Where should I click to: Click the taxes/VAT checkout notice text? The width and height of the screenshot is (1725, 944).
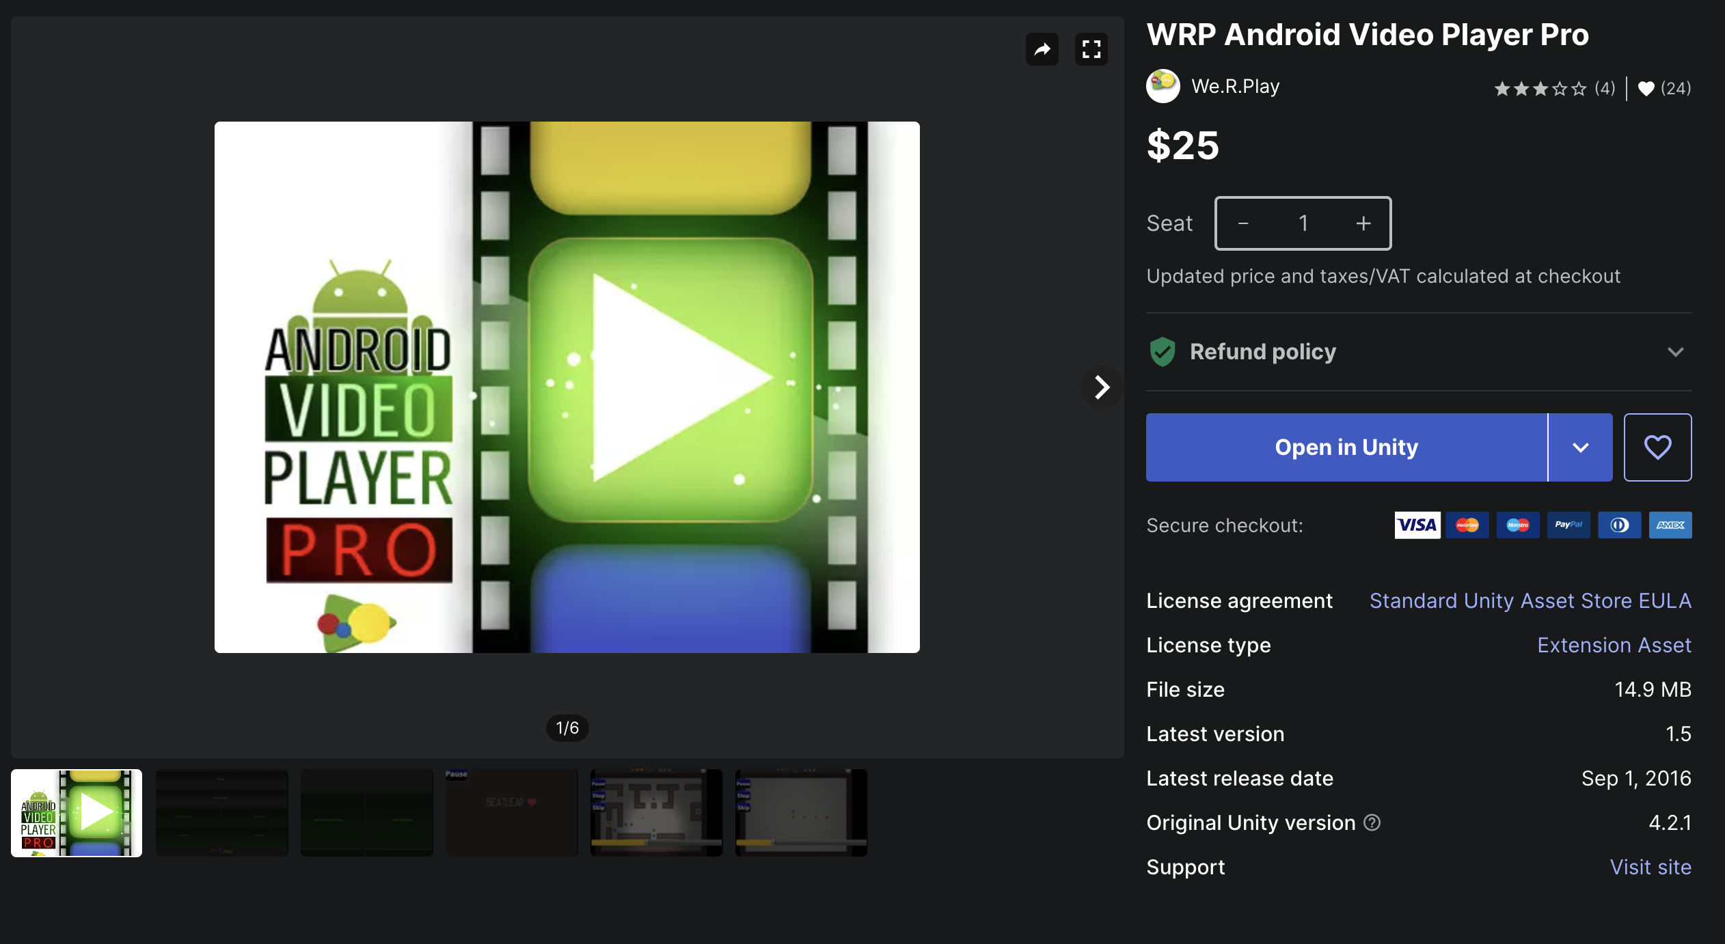1383,277
